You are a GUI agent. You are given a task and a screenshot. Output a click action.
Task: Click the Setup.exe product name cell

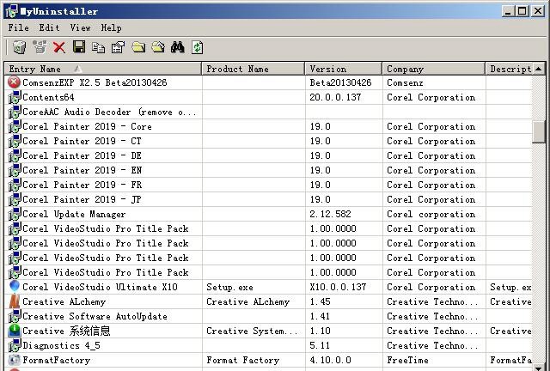pyautogui.click(x=229, y=287)
